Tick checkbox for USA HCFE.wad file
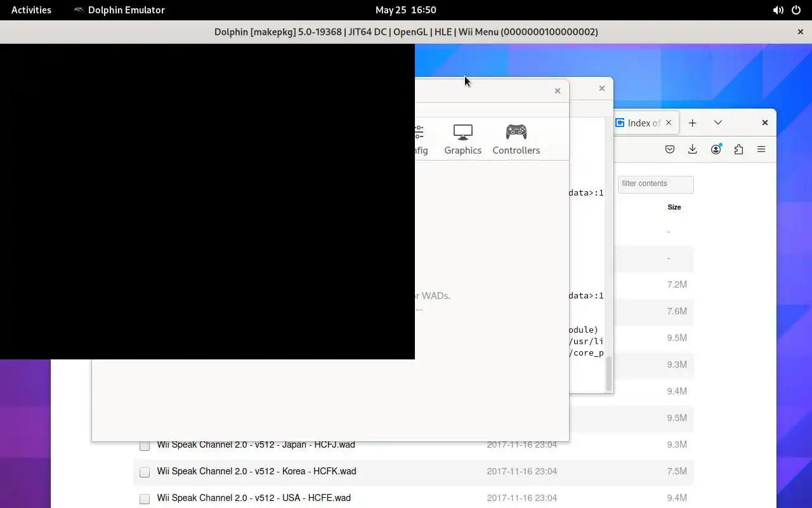The width and height of the screenshot is (812, 508). pos(145,499)
